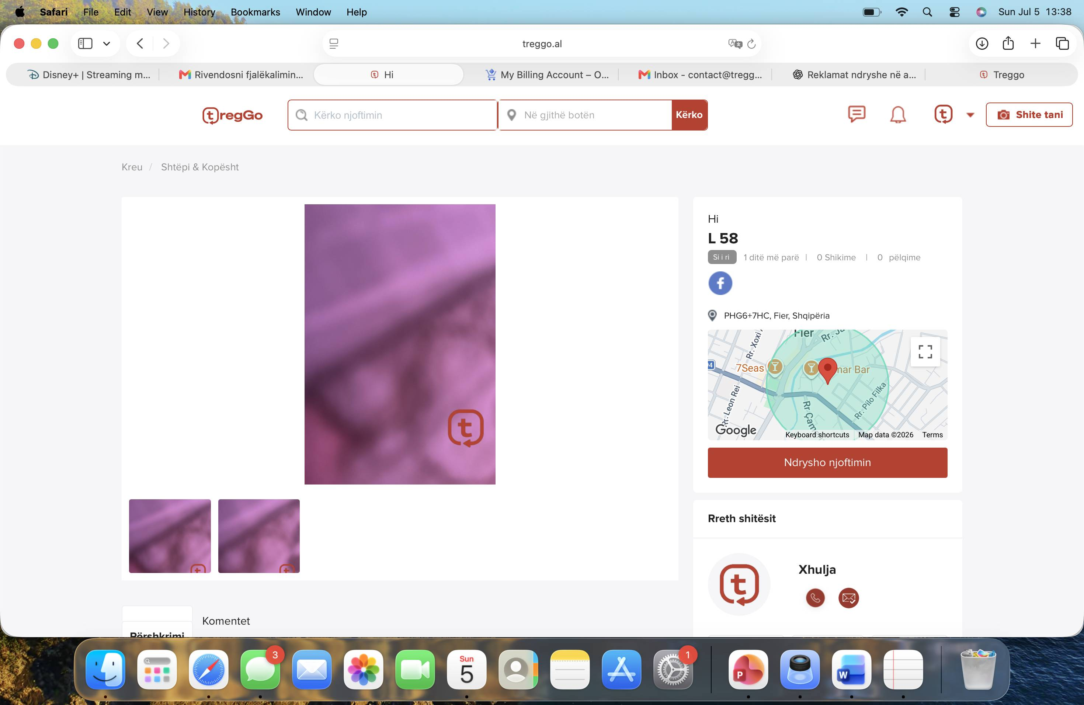Click the Shite tani button
The width and height of the screenshot is (1084, 705).
[1029, 115]
